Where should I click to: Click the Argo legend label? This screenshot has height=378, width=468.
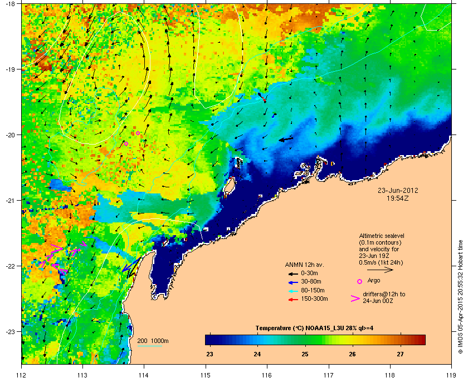click(x=374, y=281)
